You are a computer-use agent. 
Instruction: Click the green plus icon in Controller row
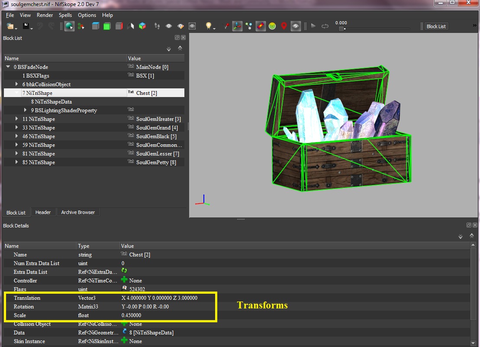[x=124, y=279]
